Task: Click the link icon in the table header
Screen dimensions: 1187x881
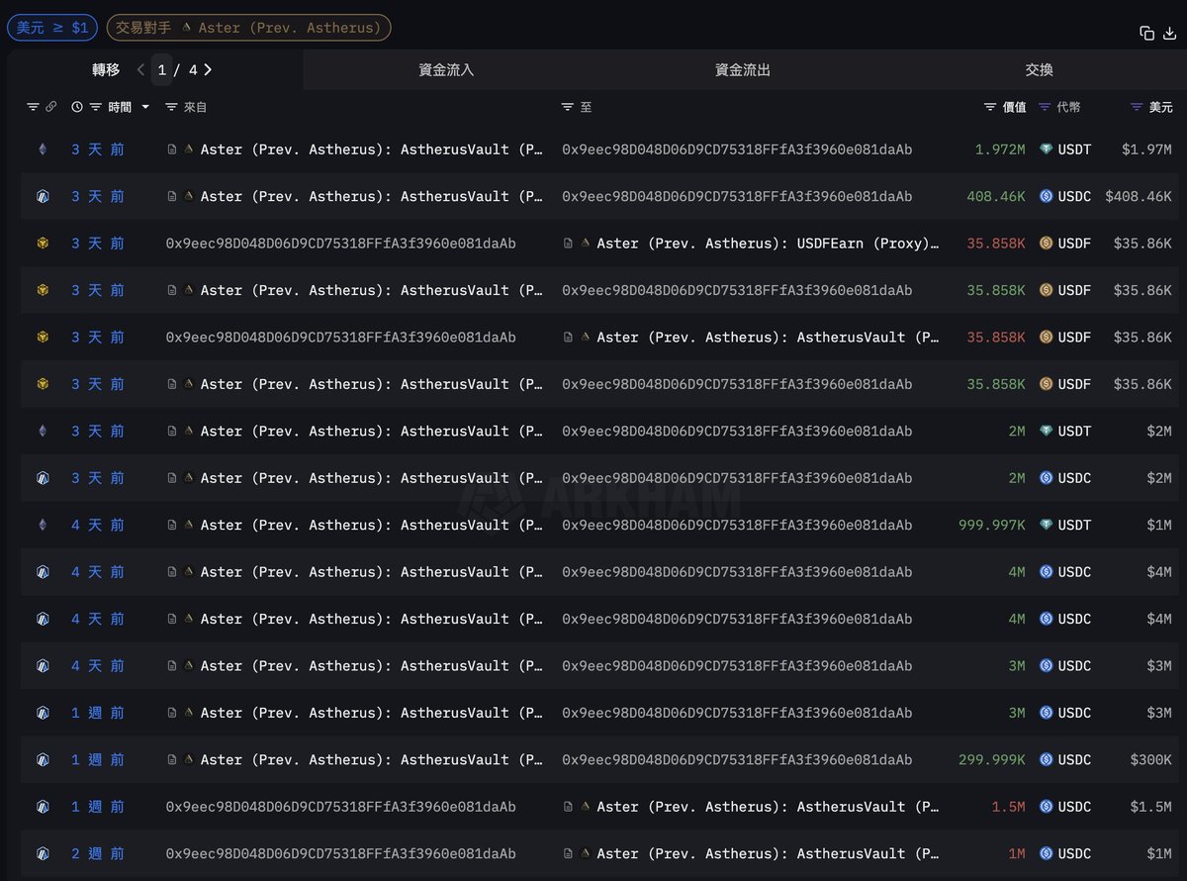Action: coord(51,107)
